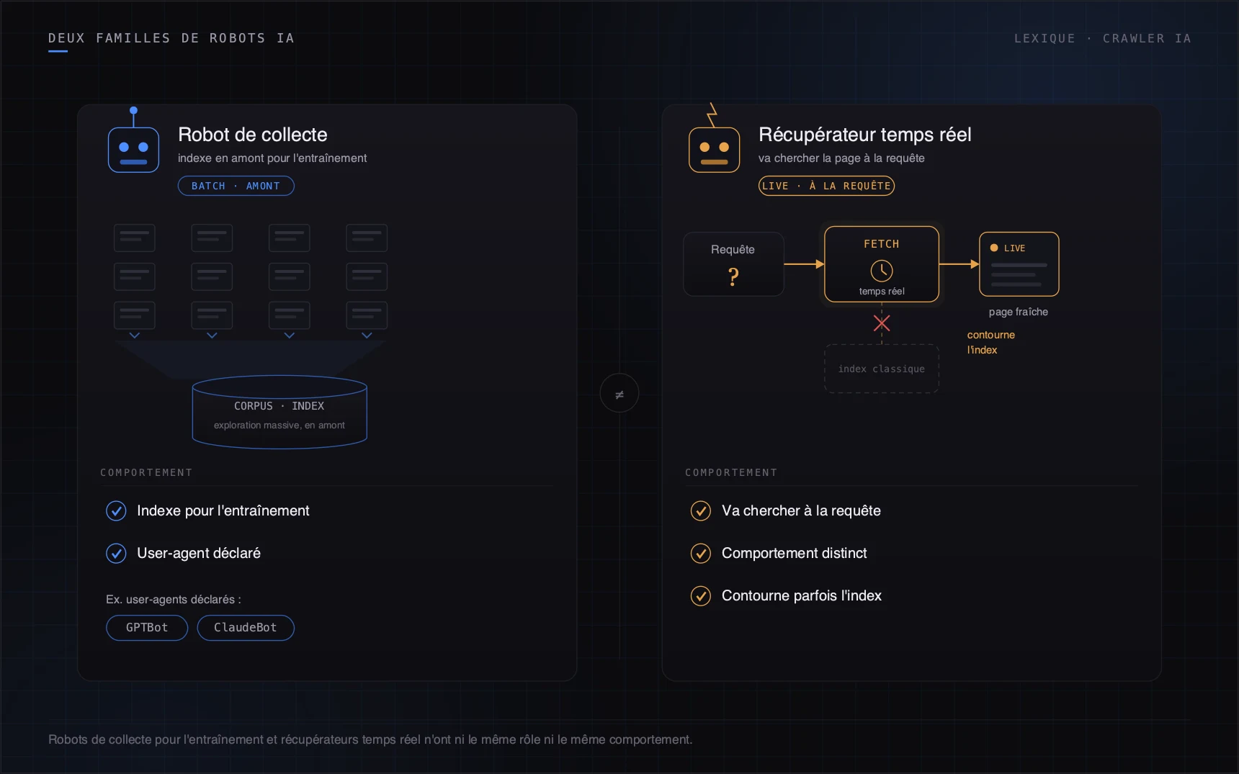The width and height of the screenshot is (1239, 774).
Task: Click the orange question mark under Requête
Action: click(733, 277)
